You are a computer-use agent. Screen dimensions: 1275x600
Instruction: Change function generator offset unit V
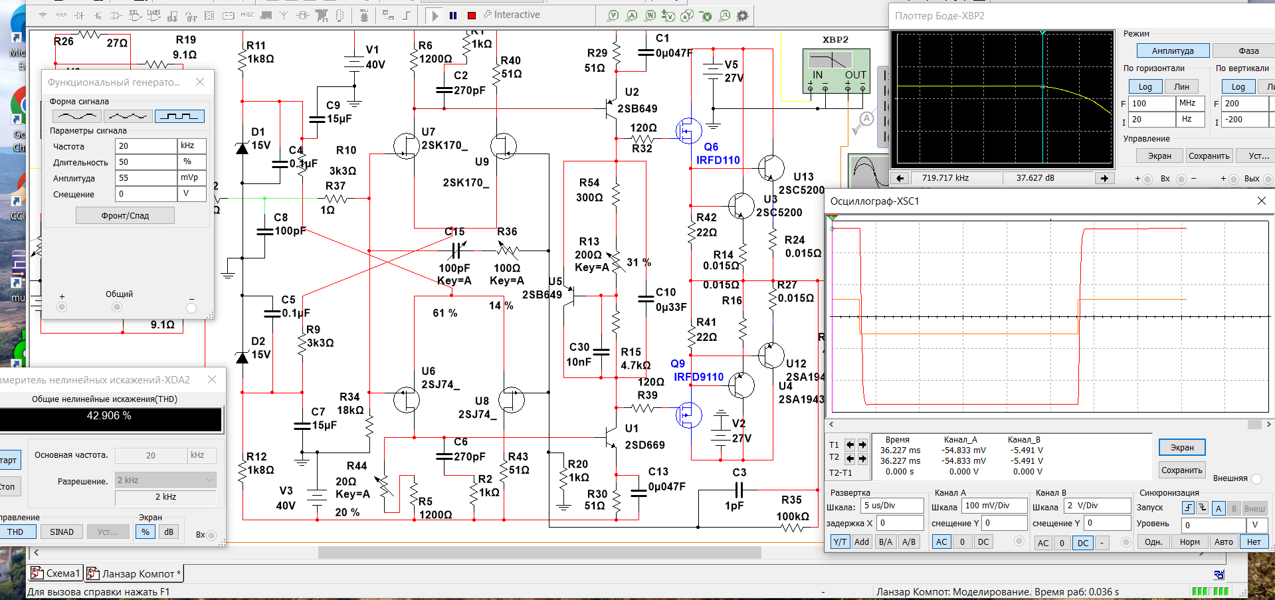coord(192,193)
